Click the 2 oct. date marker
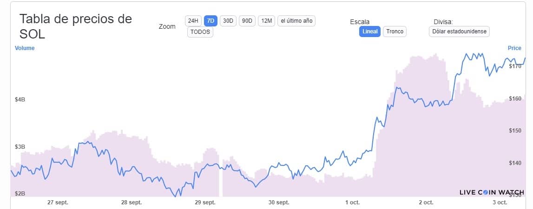Screen dimensions: 533x209 pos(426,203)
